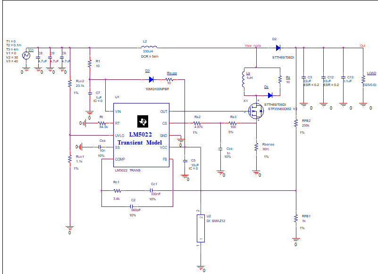Select the C2 560pF capacitor symbol
Screen dimensions: 378x274
click(x=131, y=206)
